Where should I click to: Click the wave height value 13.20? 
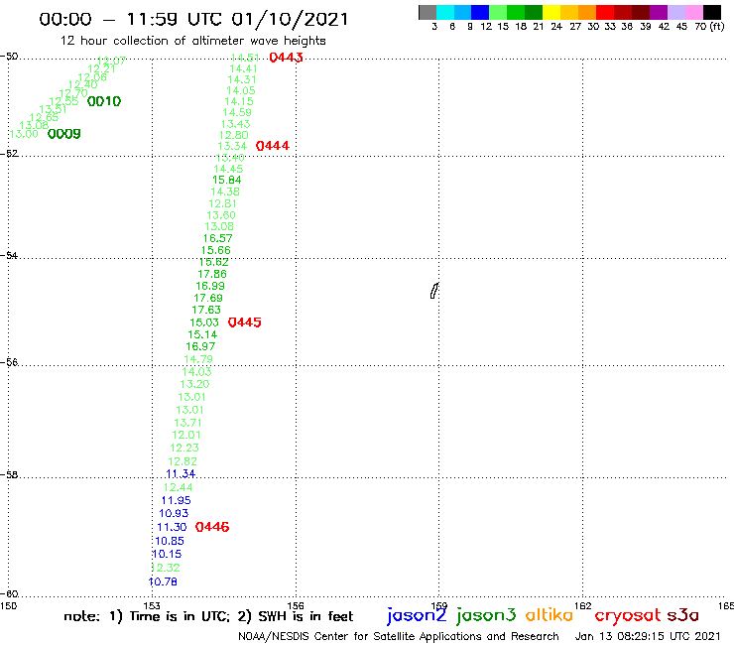pos(194,385)
